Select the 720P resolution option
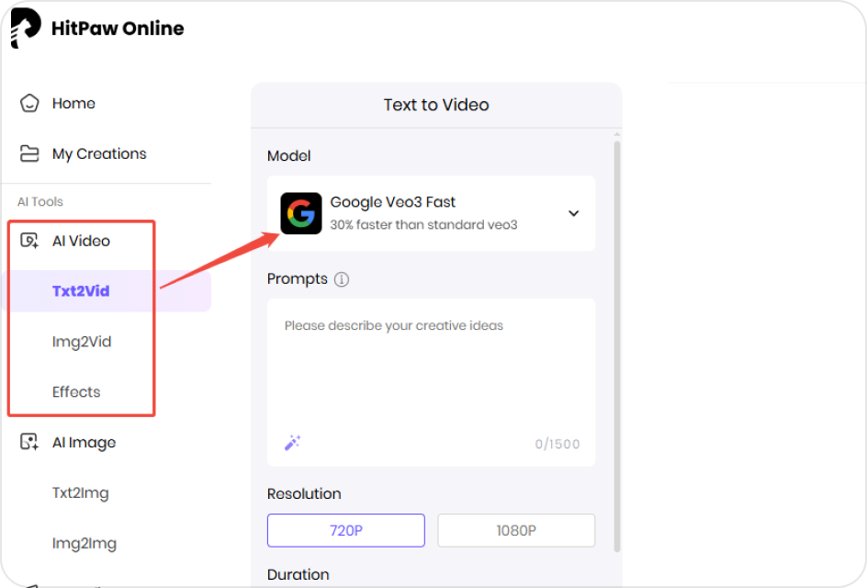Screen dimensions: 867x588 click(x=345, y=530)
